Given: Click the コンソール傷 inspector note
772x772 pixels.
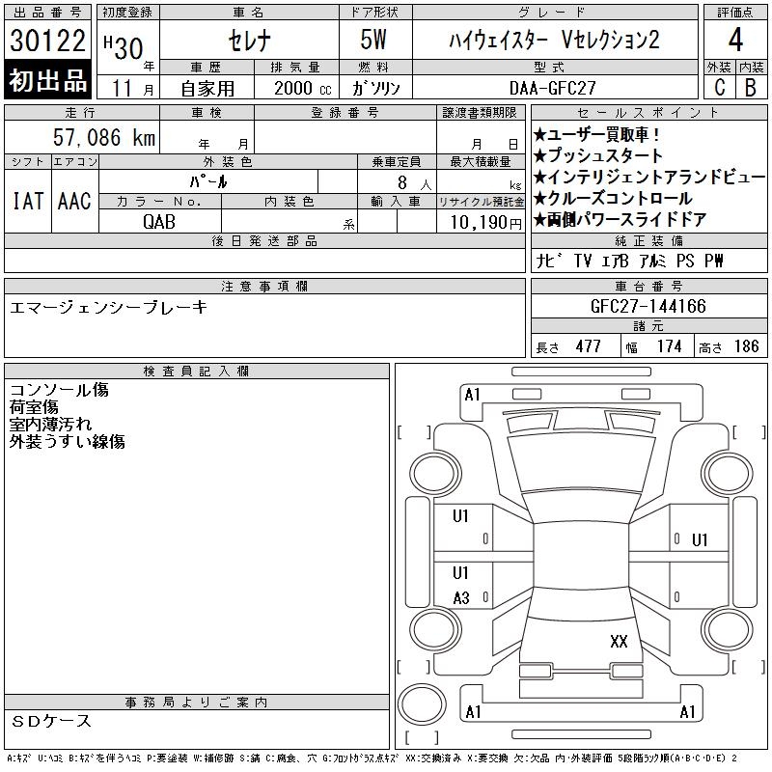Looking at the screenshot, I should click(x=59, y=390).
